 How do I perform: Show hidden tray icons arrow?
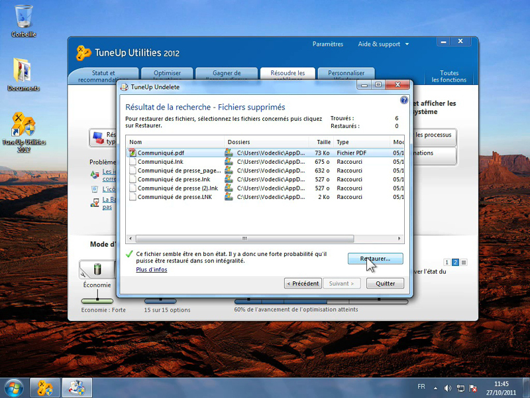tap(435, 388)
